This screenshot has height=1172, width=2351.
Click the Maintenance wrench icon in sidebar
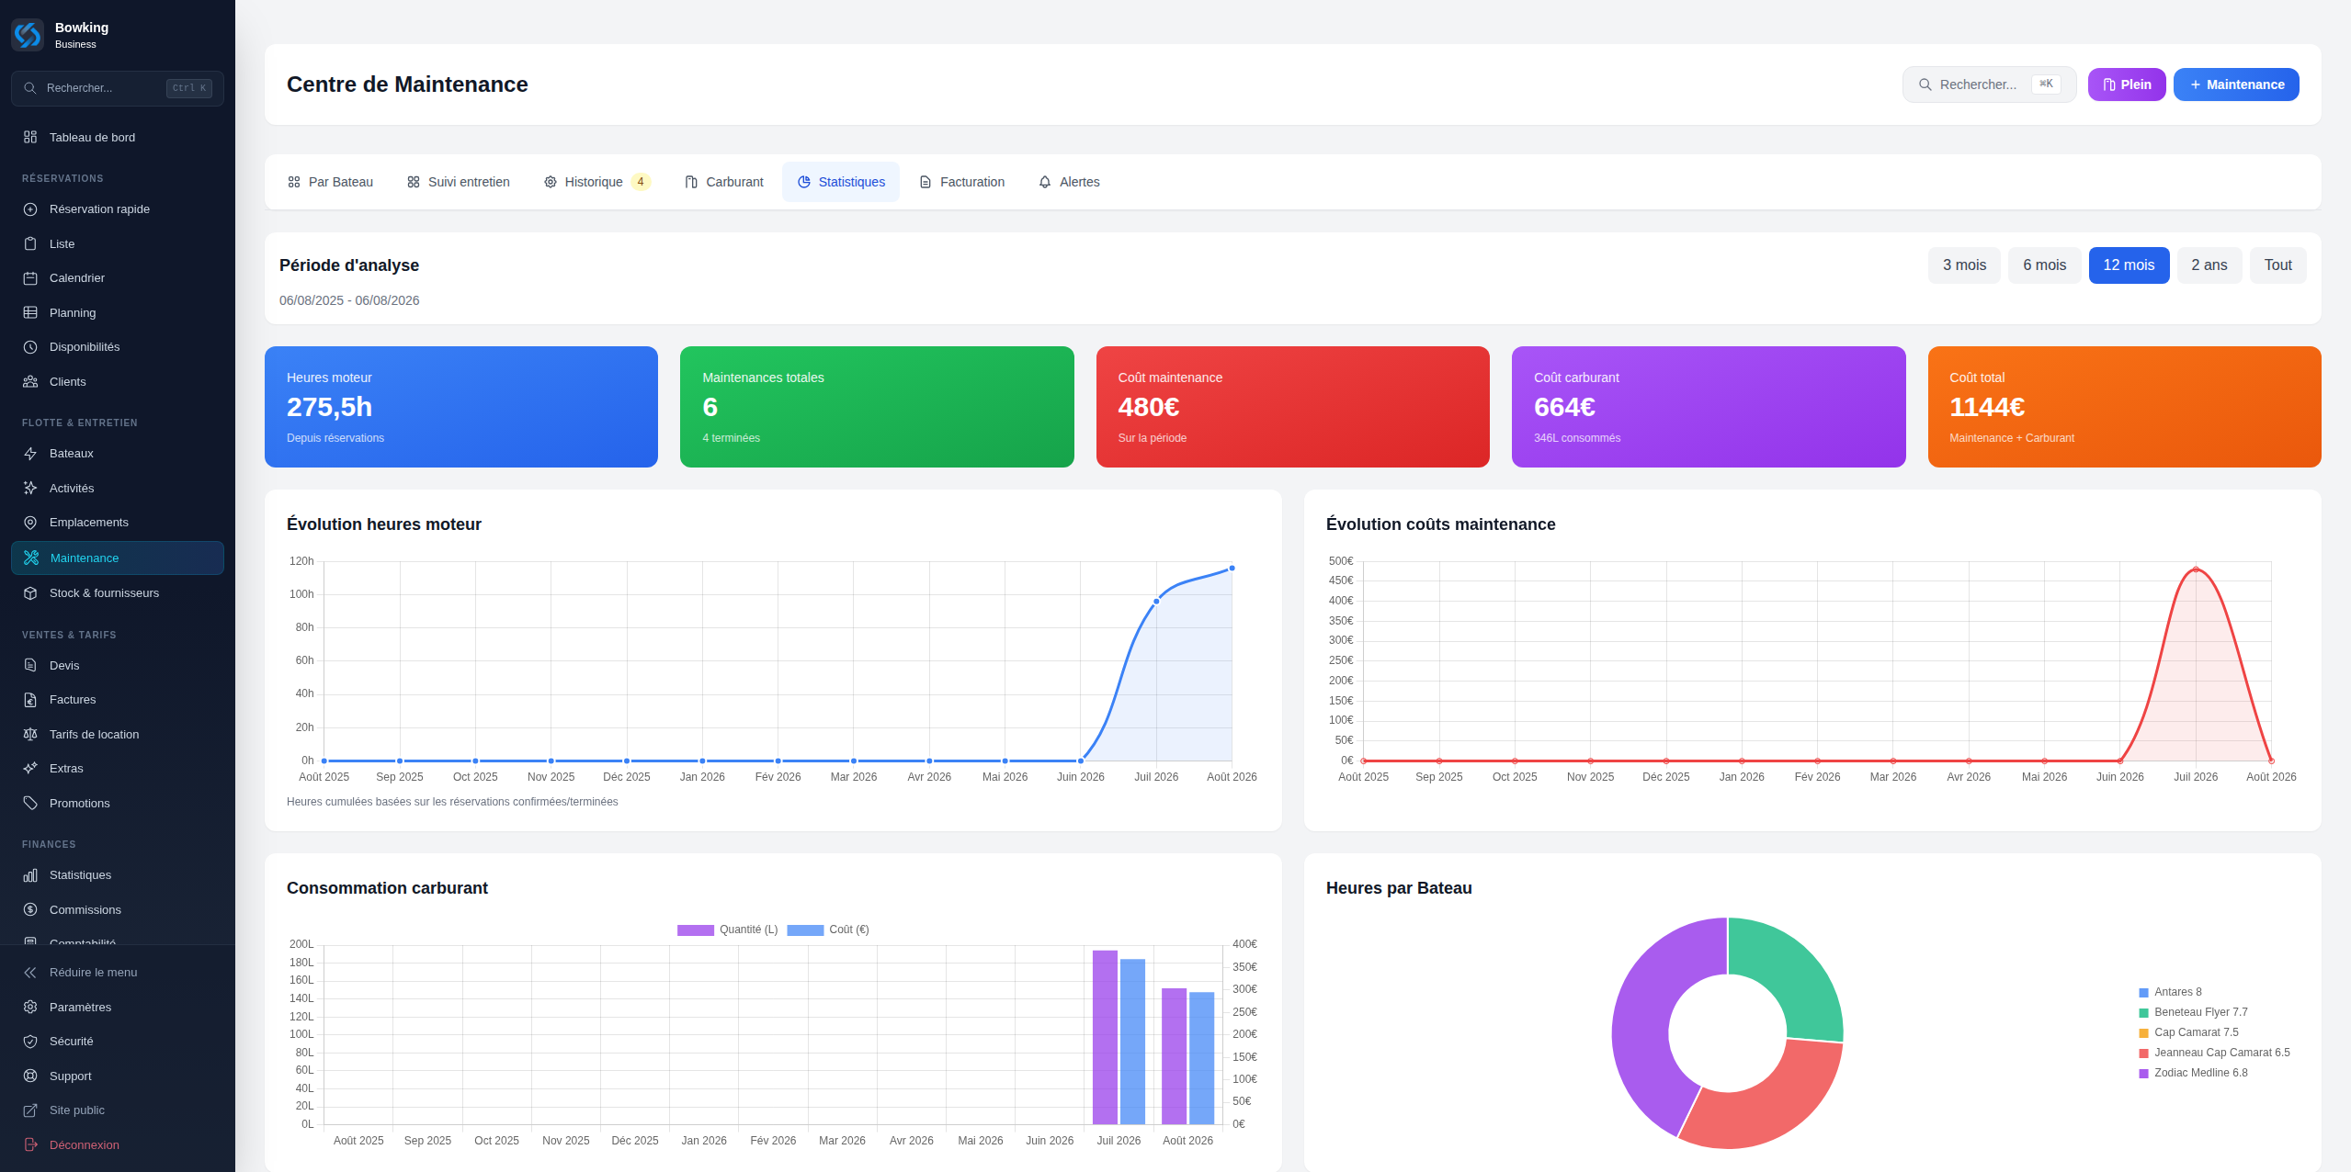point(31,558)
